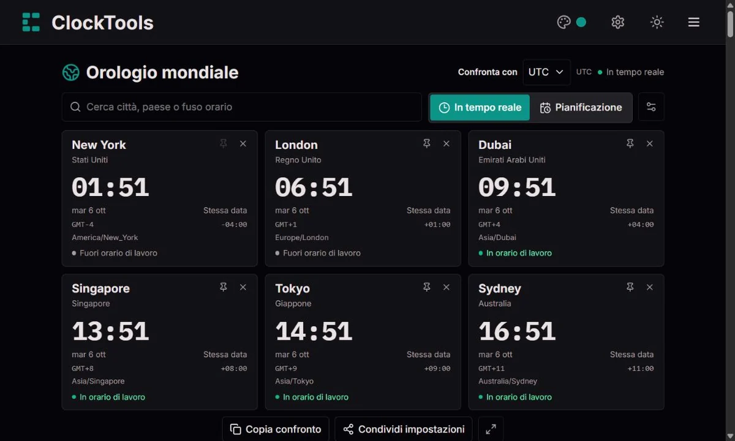Open the color palette theme picker
The image size is (735, 441).
coord(563,22)
